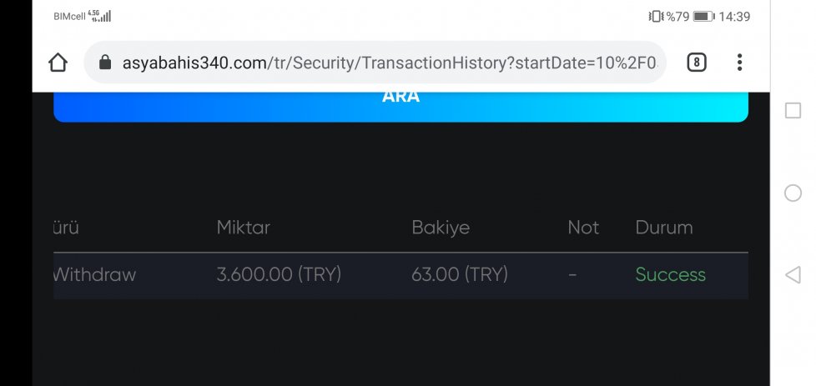Tap the 63.00 (TRY) balance cell
This screenshot has height=386, width=816.
point(460,274)
